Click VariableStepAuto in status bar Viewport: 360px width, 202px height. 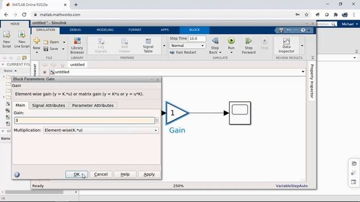(291, 186)
